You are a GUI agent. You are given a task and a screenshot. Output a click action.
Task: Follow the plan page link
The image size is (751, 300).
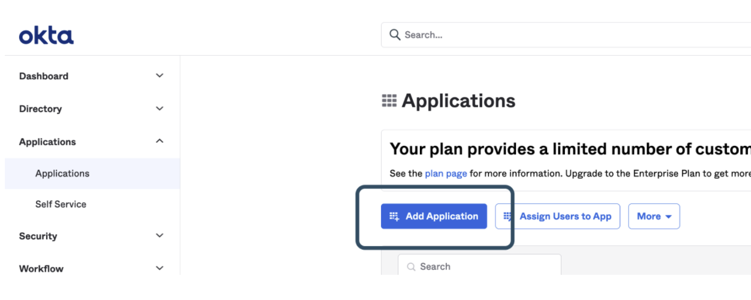click(x=446, y=173)
